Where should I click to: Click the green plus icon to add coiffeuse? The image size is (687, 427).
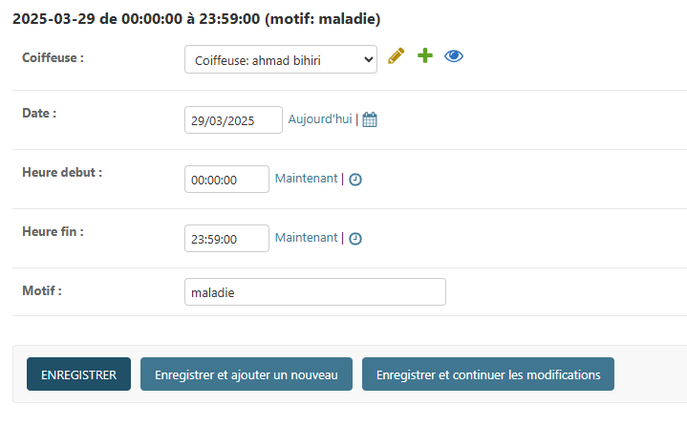point(425,57)
